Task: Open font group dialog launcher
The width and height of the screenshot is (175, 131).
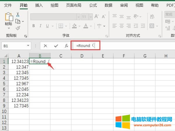Action: point(107,36)
